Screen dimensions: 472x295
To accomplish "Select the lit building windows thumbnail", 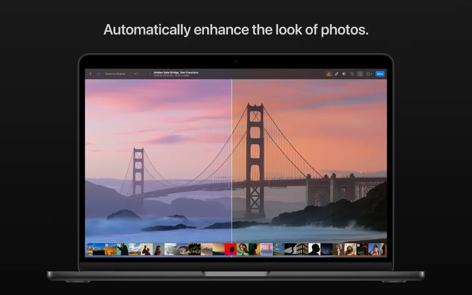I will coord(302,249).
